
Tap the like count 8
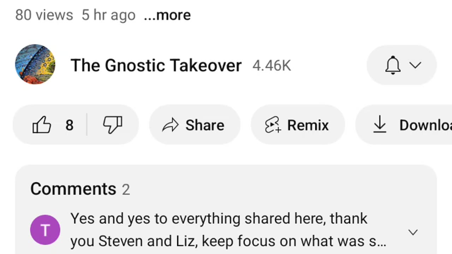(70, 125)
